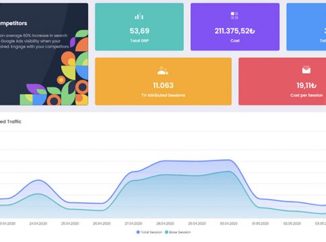The image size is (326, 242).
Task: Click the value 19,11₺
Action: click(x=307, y=85)
